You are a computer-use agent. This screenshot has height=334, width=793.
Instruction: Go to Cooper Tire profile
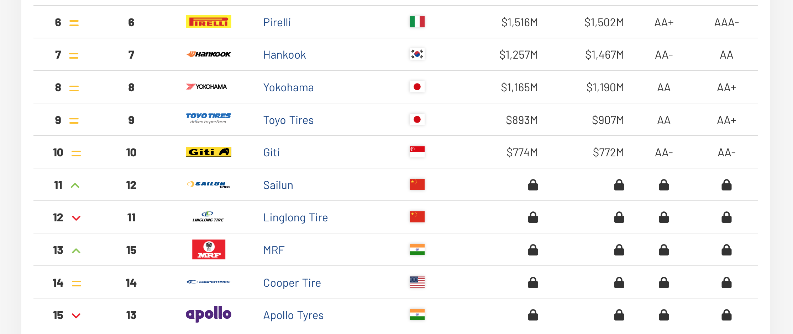(292, 283)
